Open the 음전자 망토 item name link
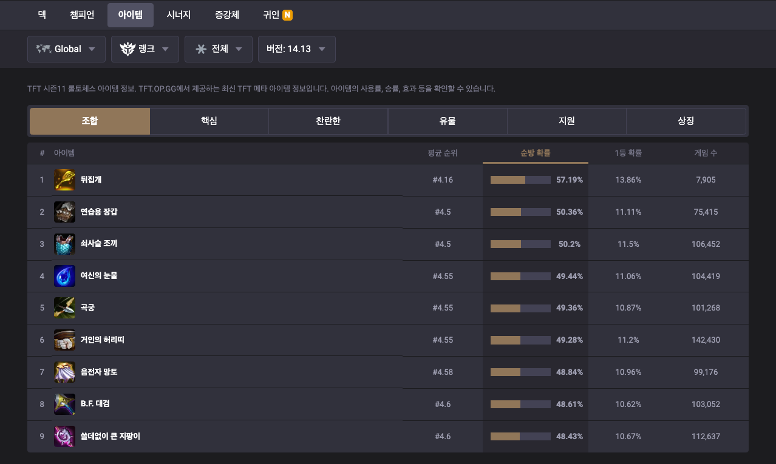This screenshot has height=464, width=776. pyautogui.click(x=99, y=372)
